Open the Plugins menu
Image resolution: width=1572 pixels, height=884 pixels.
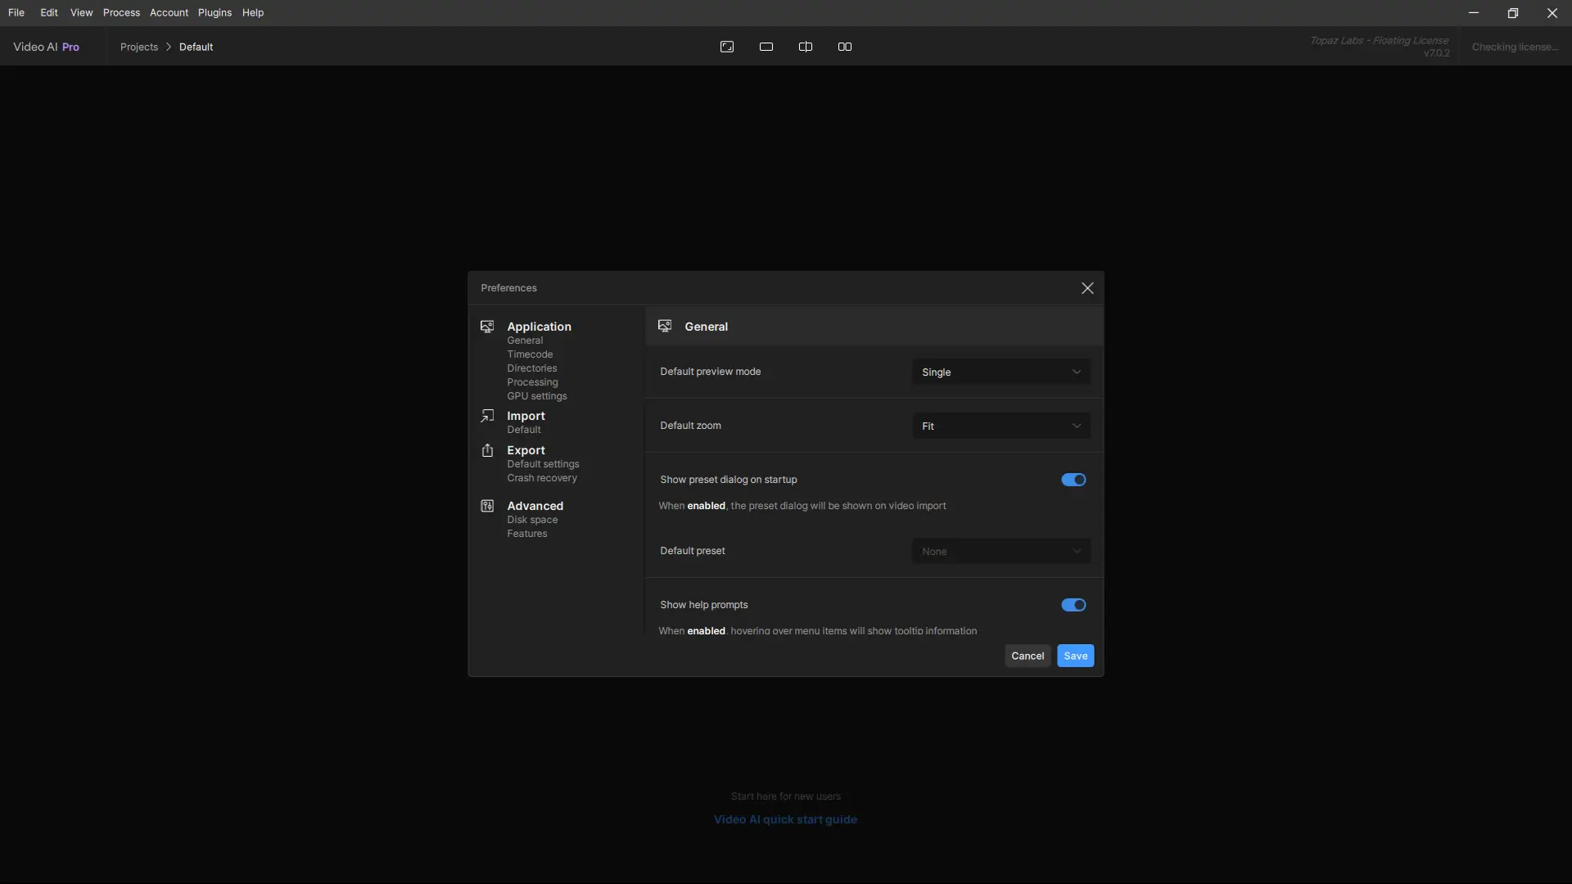click(215, 12)
